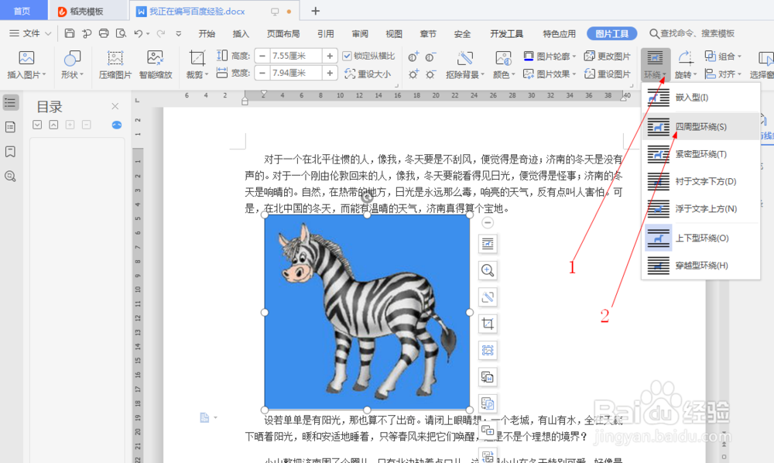Screen dimensions: 774x463
Task: Select 穿越型环绕(H) wrap option
Action: tap(700, 266)
